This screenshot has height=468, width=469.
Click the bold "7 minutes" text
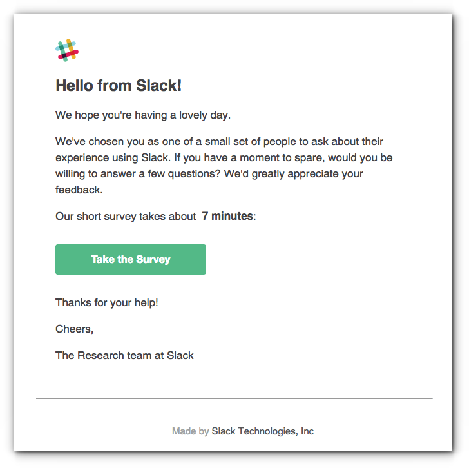point(227,216)
